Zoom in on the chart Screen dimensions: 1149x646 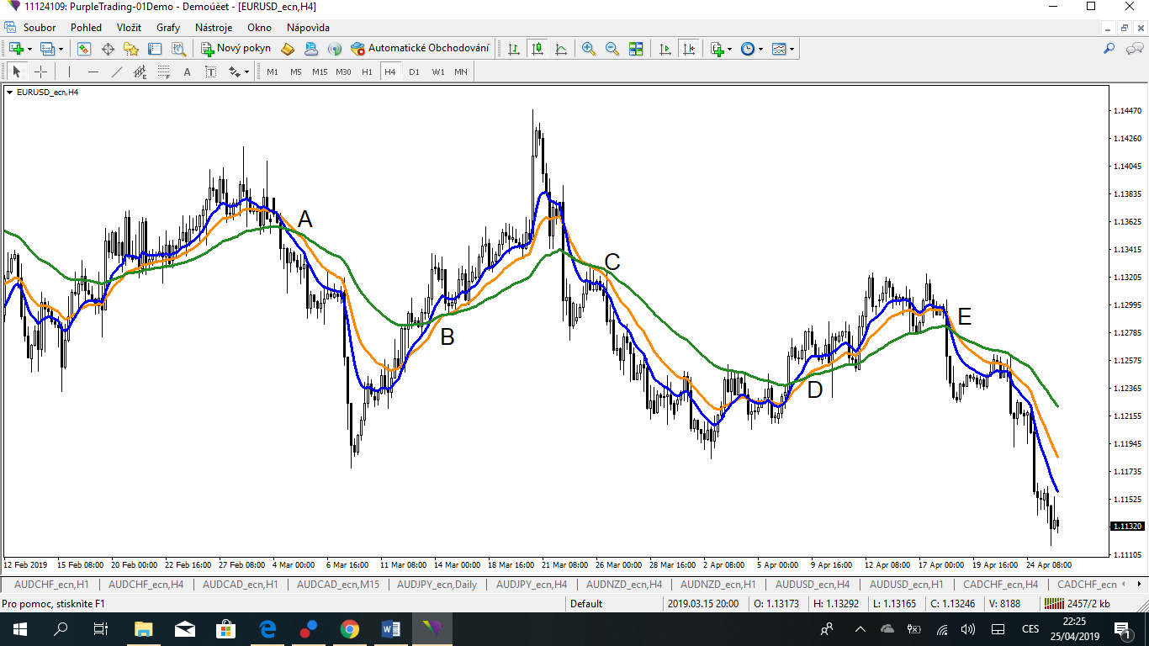click(589, 49)
